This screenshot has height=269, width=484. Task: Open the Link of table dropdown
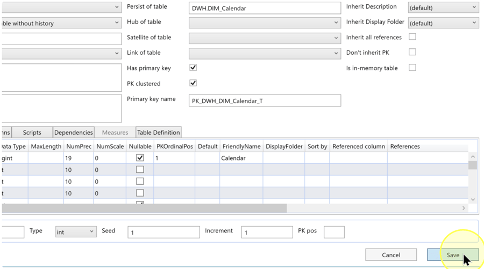point(265,53)
